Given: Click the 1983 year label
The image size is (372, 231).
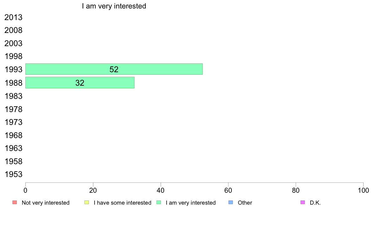Looking at the screenshot, I should click(13, 96).
